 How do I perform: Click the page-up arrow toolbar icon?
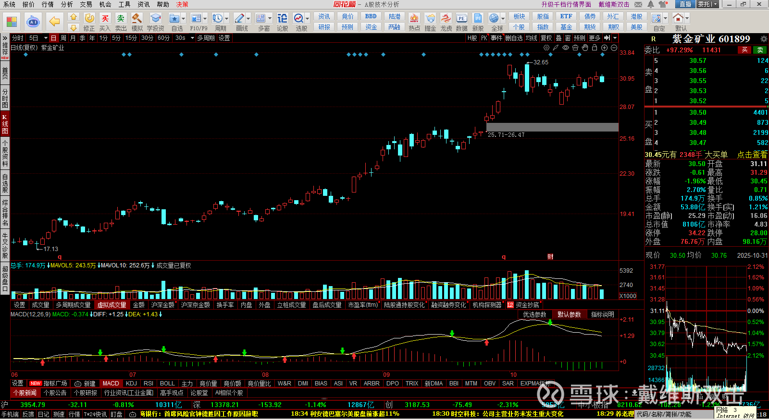(74, 17)
